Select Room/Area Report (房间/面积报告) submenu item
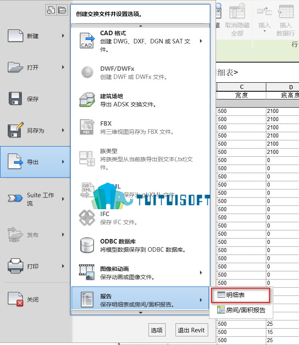The height and width of the screenshot is (345, 299). (x=241, y=310)
